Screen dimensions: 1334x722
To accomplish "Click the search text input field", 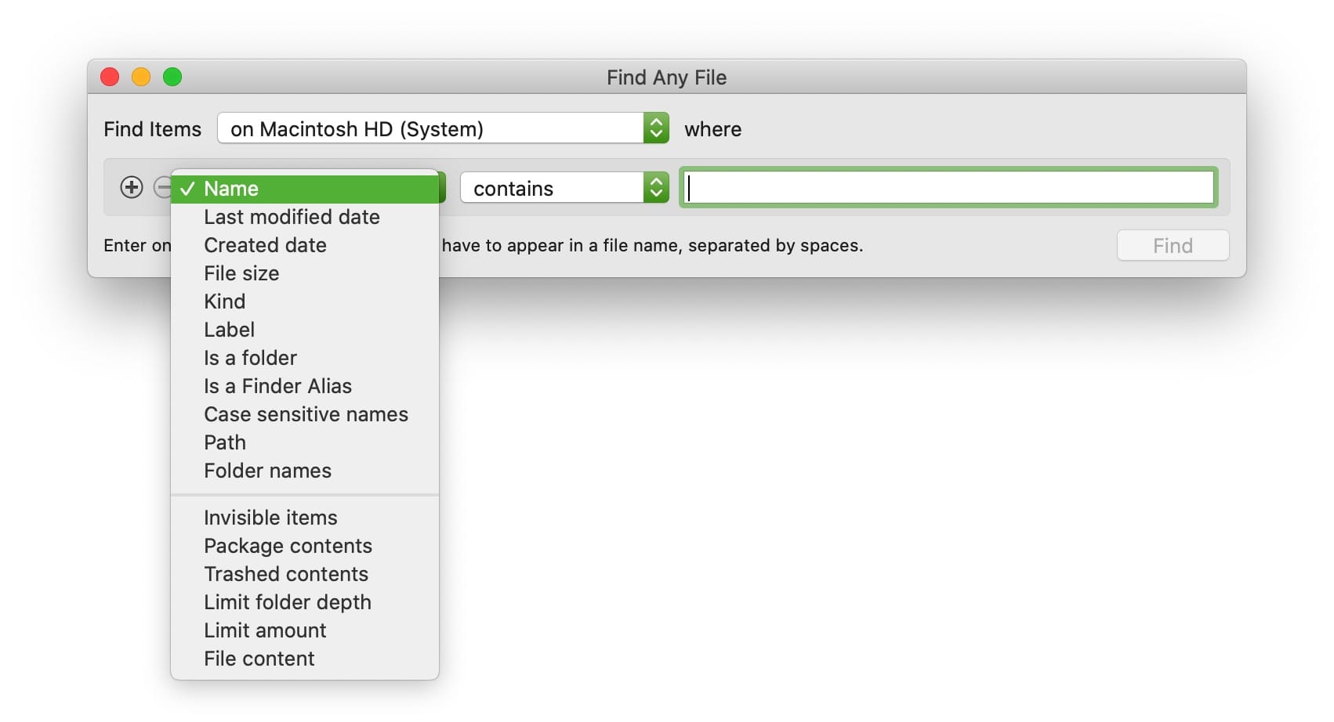I will (948, 188).
